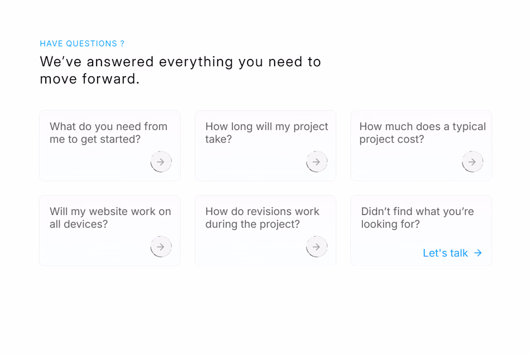Screen dimensions: 531x354
Task: Expand 'How do revisions work during the project?' question
Action: tap(262, 218)
